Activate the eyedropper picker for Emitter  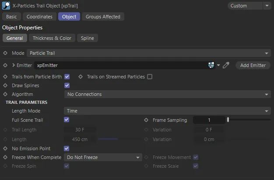[226, 65]
